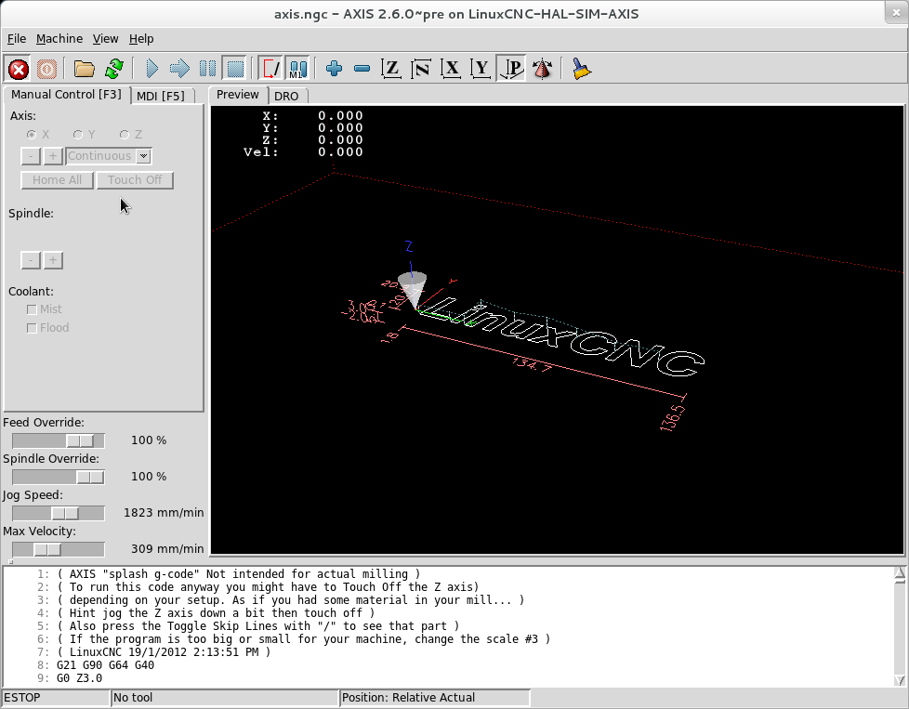Viewport: 909px width, 709px height.
Task: Open the Machine menu
Action: (x=59, y=39)
